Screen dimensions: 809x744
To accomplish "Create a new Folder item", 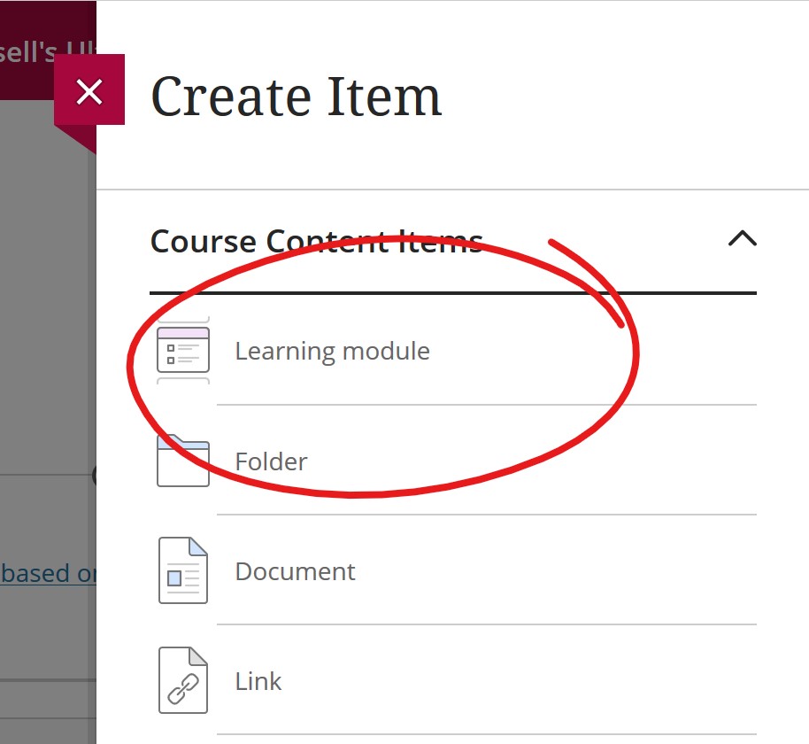I will click(271, 461).
